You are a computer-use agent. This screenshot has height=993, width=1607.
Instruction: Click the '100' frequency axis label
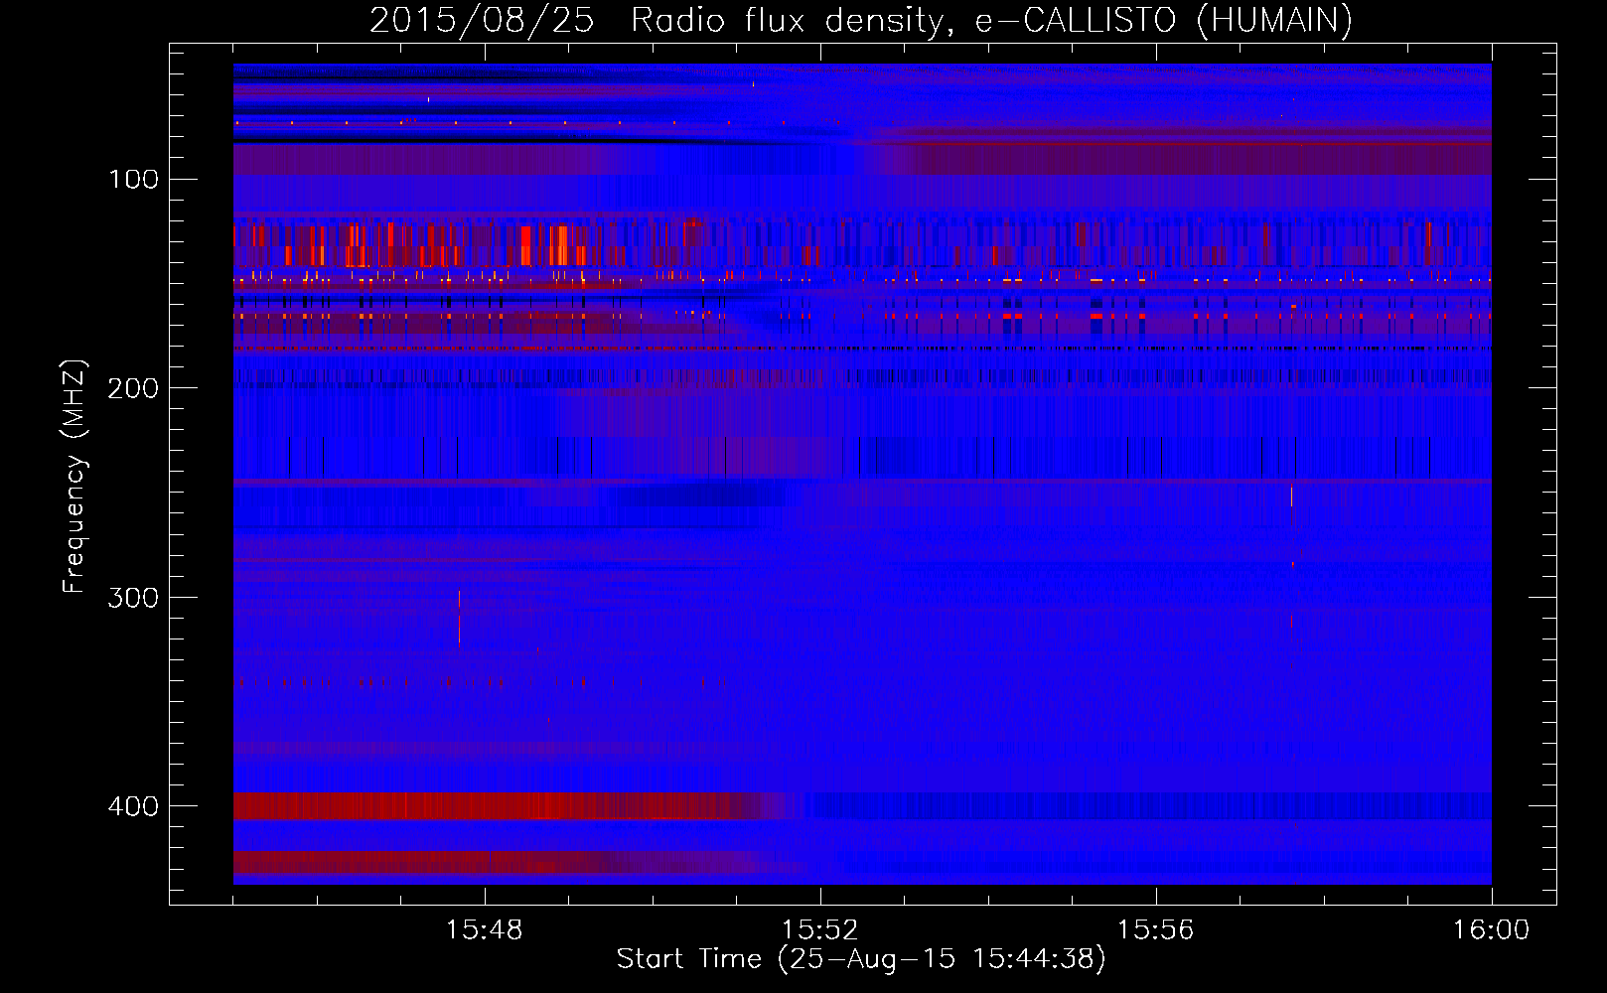point(134,179)
